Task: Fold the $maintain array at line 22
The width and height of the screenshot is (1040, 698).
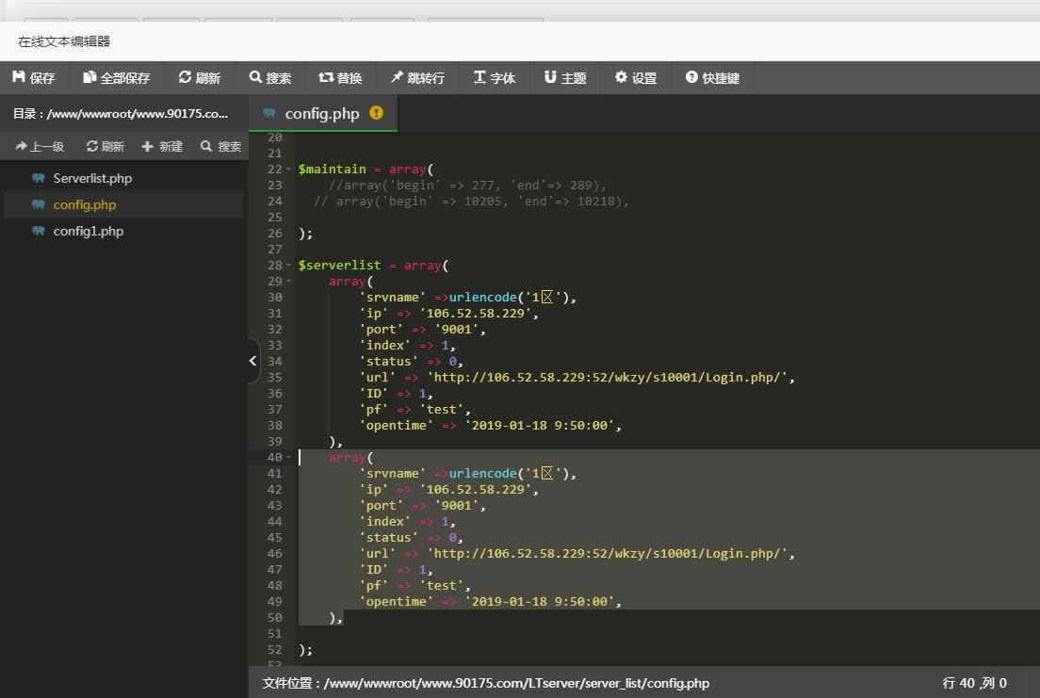Action: pos(289,170)
